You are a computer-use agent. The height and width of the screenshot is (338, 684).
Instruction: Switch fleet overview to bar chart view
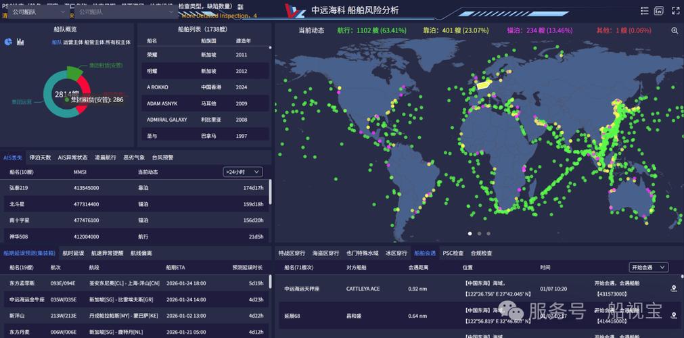pos(20,42)
